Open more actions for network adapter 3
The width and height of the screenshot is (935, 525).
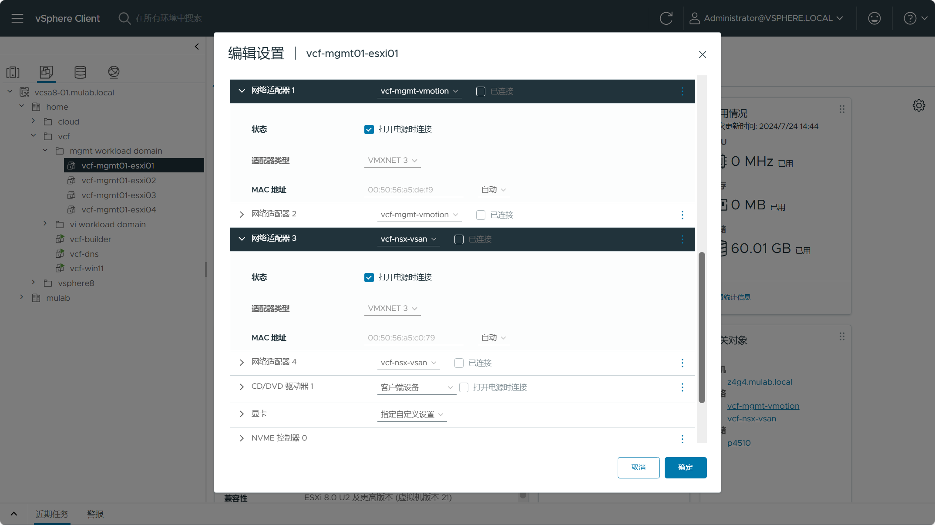[x=682, y=239]
